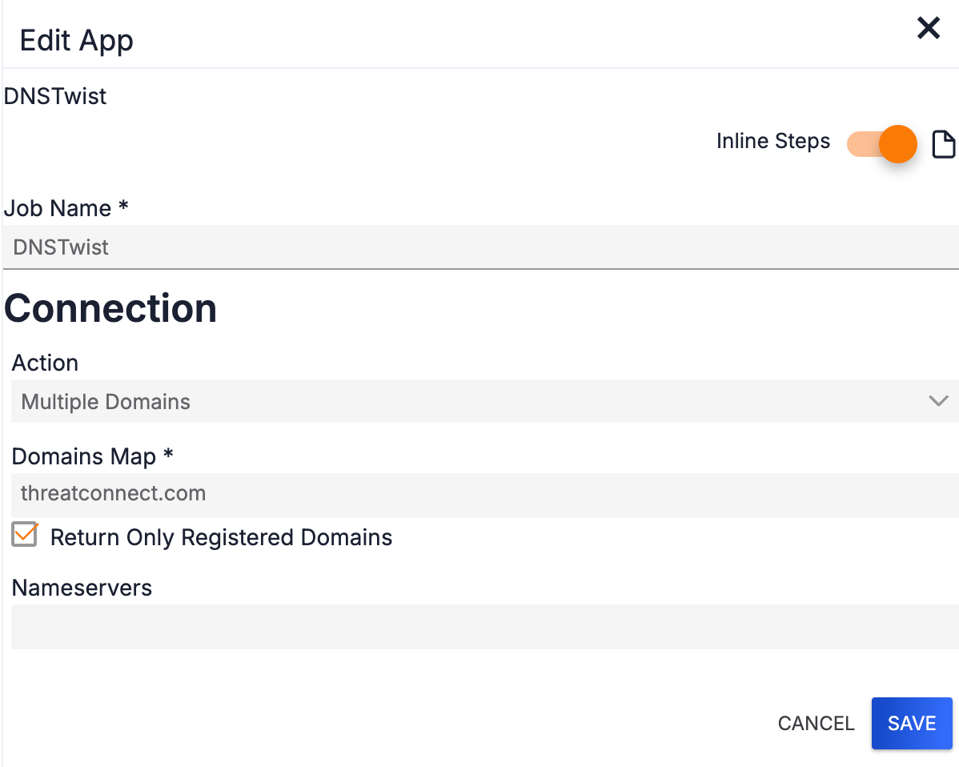Uncheck Return Only Registered Domains
The width and height of the screenshot is (959, 767).
click(25, 535)
